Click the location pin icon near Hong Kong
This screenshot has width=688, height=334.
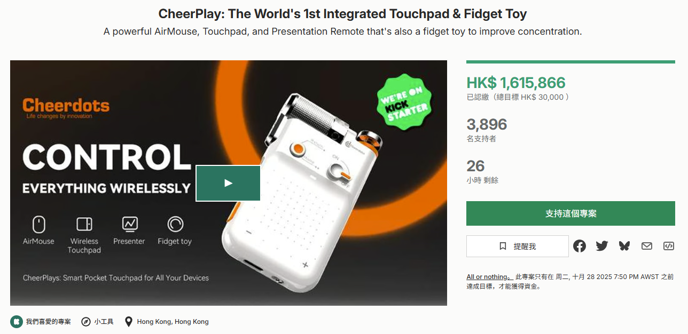tap(128, 322)
